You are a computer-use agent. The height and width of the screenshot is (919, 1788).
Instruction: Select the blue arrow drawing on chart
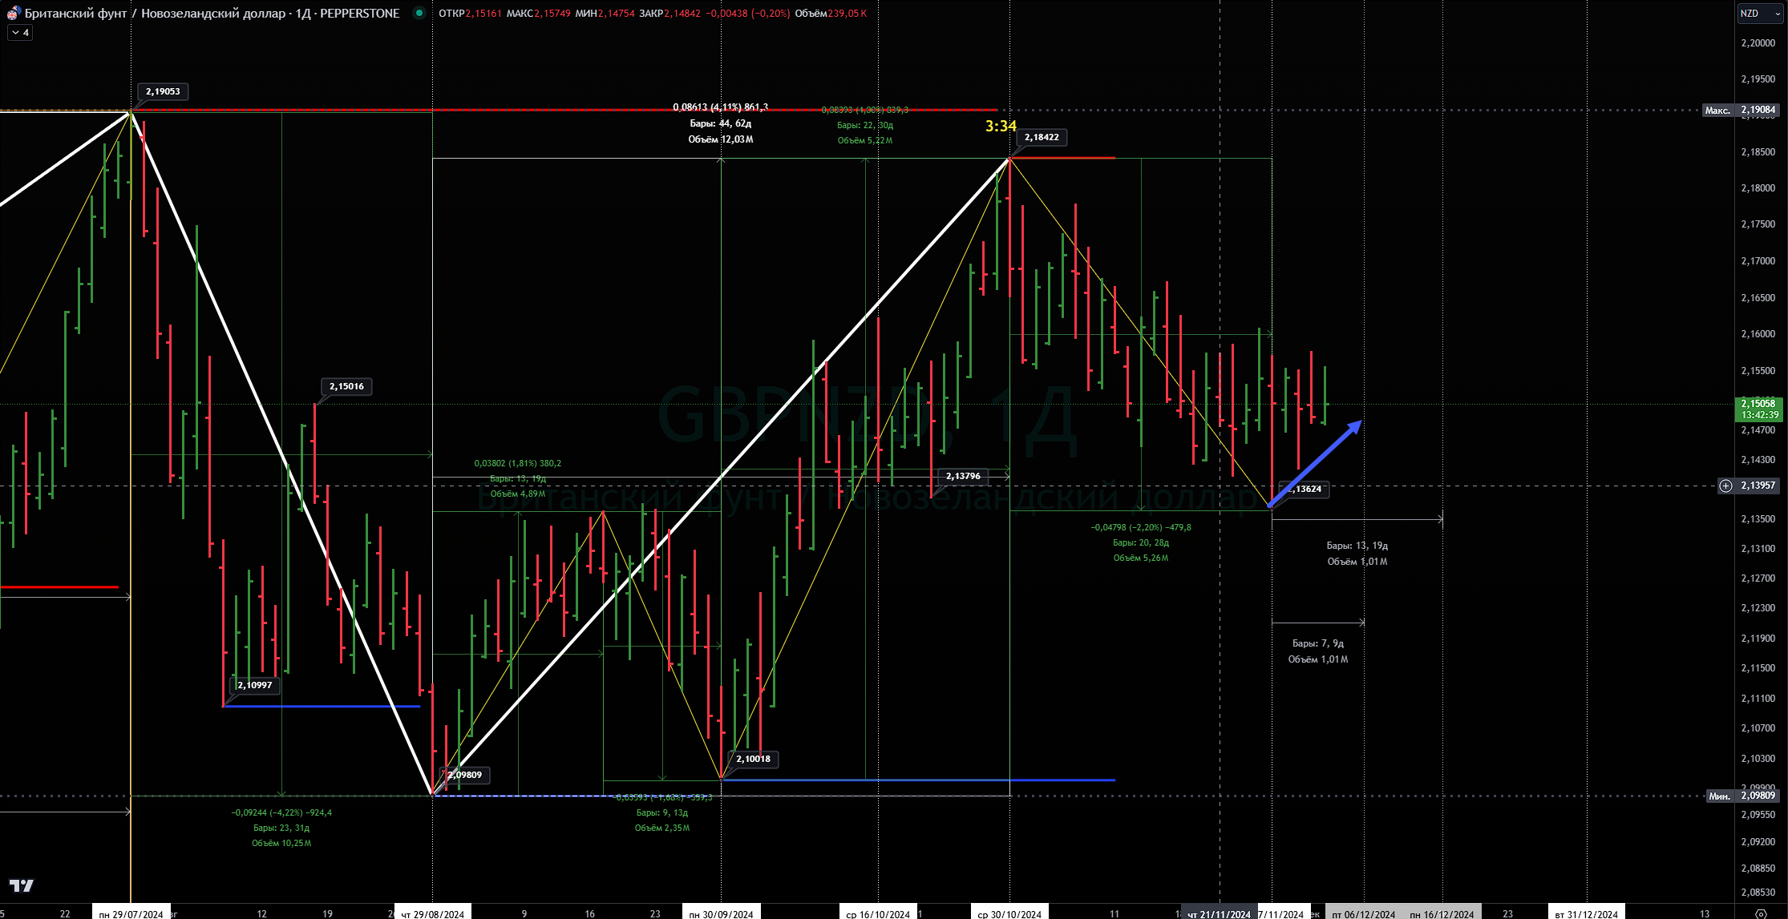point(1315,464)
